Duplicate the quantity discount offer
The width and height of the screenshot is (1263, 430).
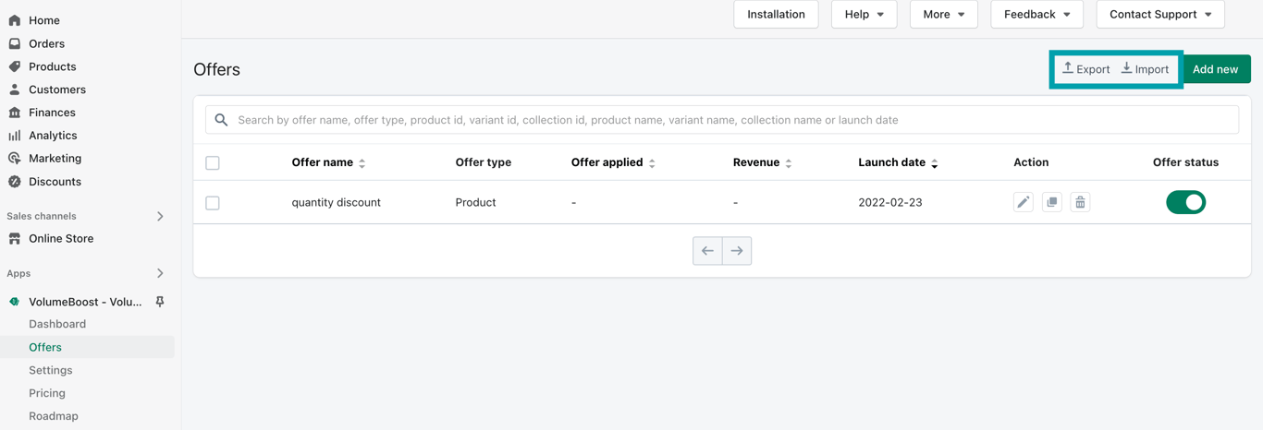coord(1051,202)
